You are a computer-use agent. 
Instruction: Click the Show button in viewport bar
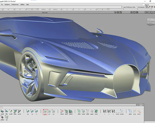click(147, 12)
